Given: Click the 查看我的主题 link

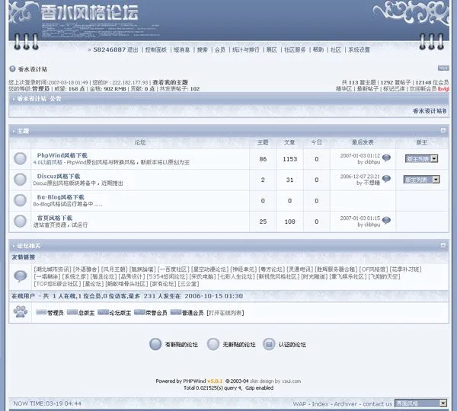Looking at the screenshot, I should 170,82.
